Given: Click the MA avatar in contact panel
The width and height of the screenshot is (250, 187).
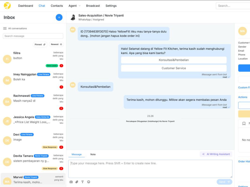Looking at the screenshot, I should [242, 31].
